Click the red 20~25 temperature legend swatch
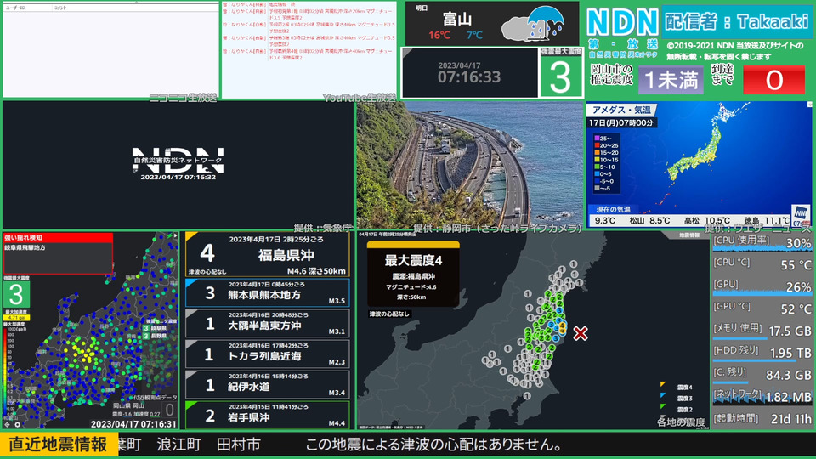The height and width of the screenshot is (459, 816). pos(597,145)
